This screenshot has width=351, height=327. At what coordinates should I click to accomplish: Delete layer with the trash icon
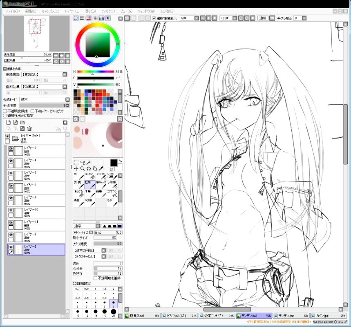pos(29,129)
